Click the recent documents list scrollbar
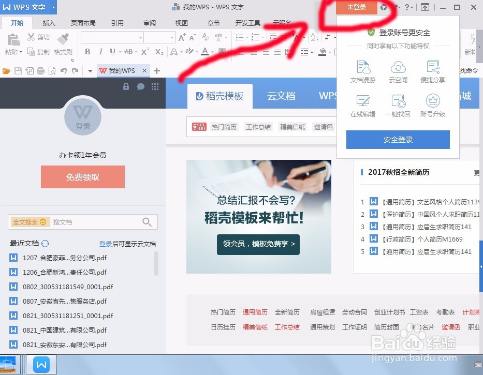The width and height of the screenshot is (483, 375). click(156, 264)
